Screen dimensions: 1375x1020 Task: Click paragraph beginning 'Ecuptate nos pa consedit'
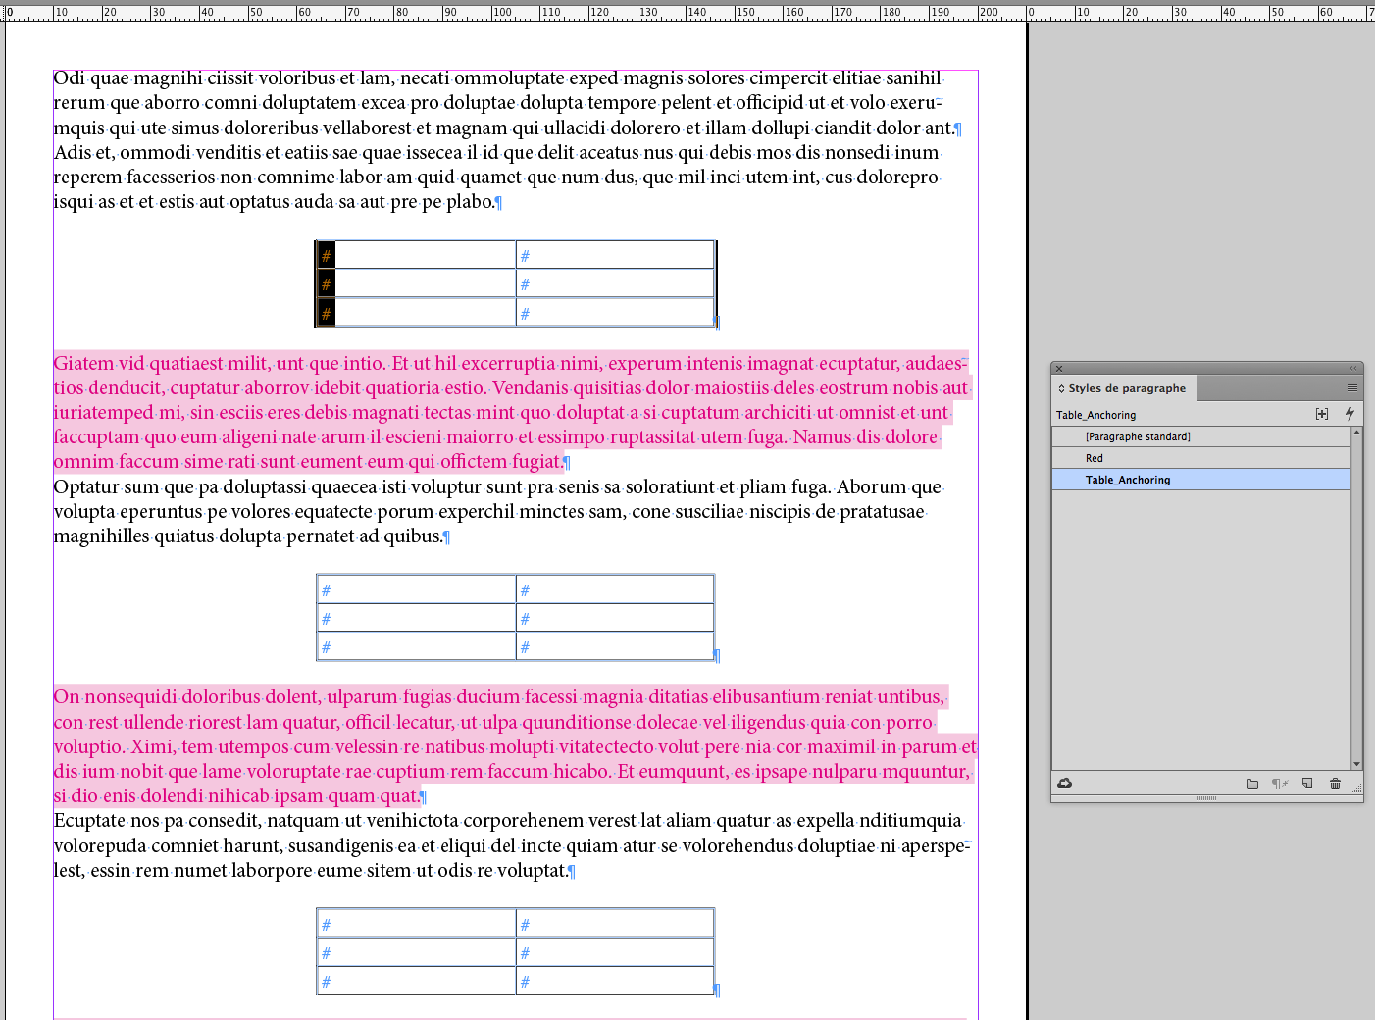point(511,845)
